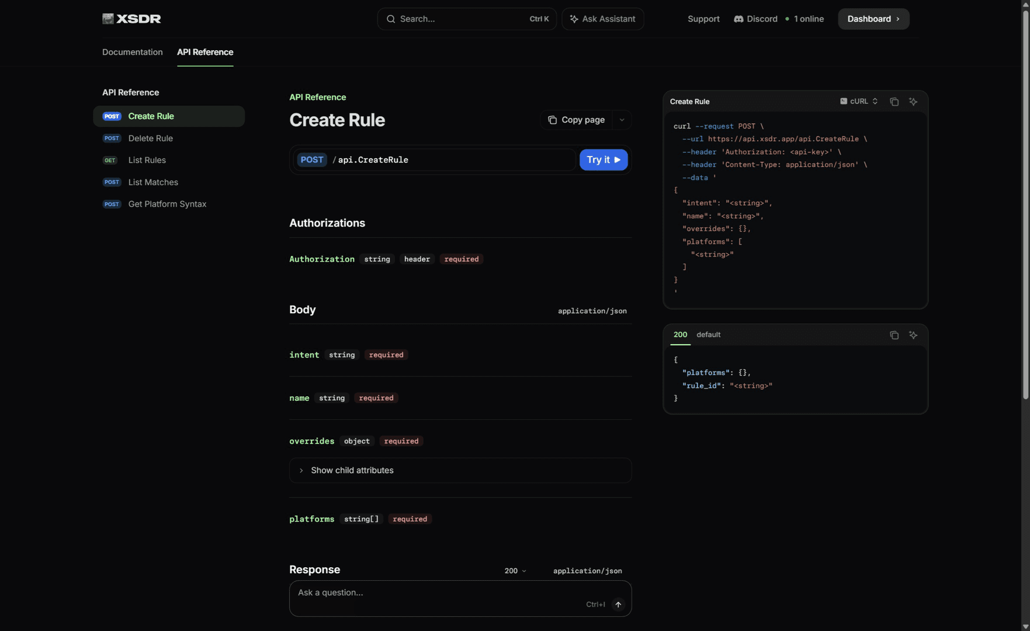Click the XSDR logo in header
Image resolution: width=1030 pixels, height=631 pixels.
click(131, 19)
